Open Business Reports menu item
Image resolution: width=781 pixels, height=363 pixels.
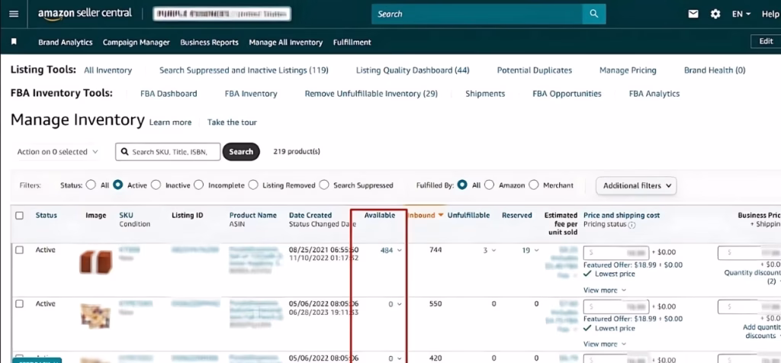(x=209, y=43)
